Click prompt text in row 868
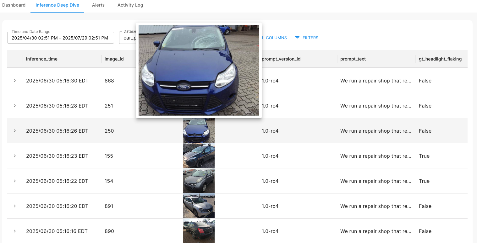 coord(376,81)
